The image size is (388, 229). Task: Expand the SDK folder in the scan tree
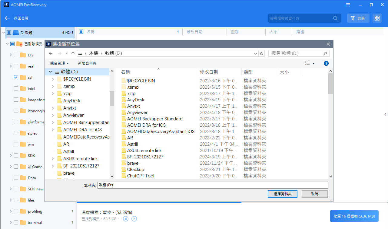tap(11, 155)
